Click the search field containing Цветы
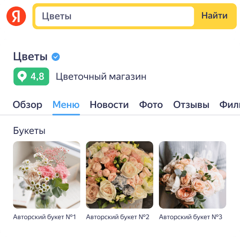Screen dimensions: 240x237 [115, 16]
